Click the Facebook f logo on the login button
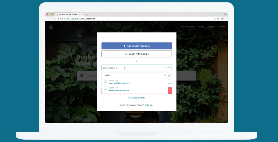Image resolution: width=278 pixels, height=142 pixels. tap(125, 46)
